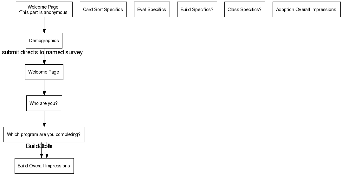Select the anonymous Welcome Page node
342x175 pixels.
pyautogui.click(x=44, y=10)
